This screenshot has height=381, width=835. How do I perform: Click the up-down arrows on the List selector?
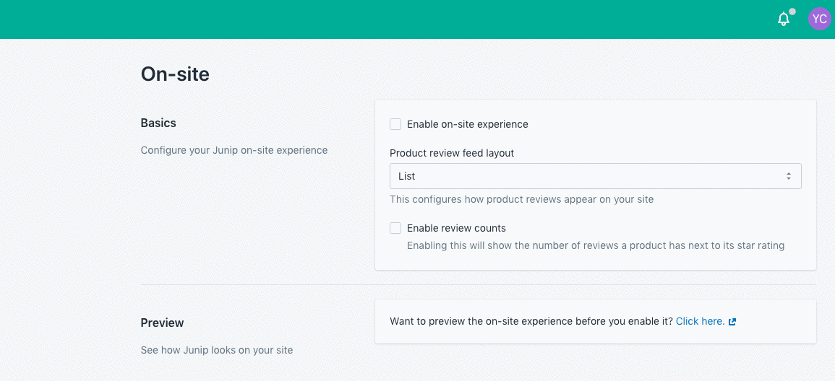pos(789,176)
